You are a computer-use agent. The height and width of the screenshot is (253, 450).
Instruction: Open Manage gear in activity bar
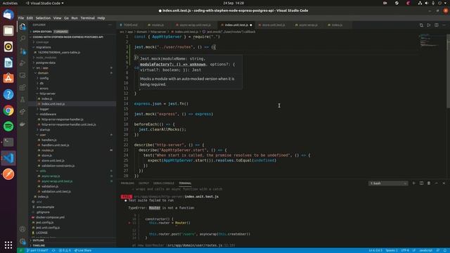[22, 241]
